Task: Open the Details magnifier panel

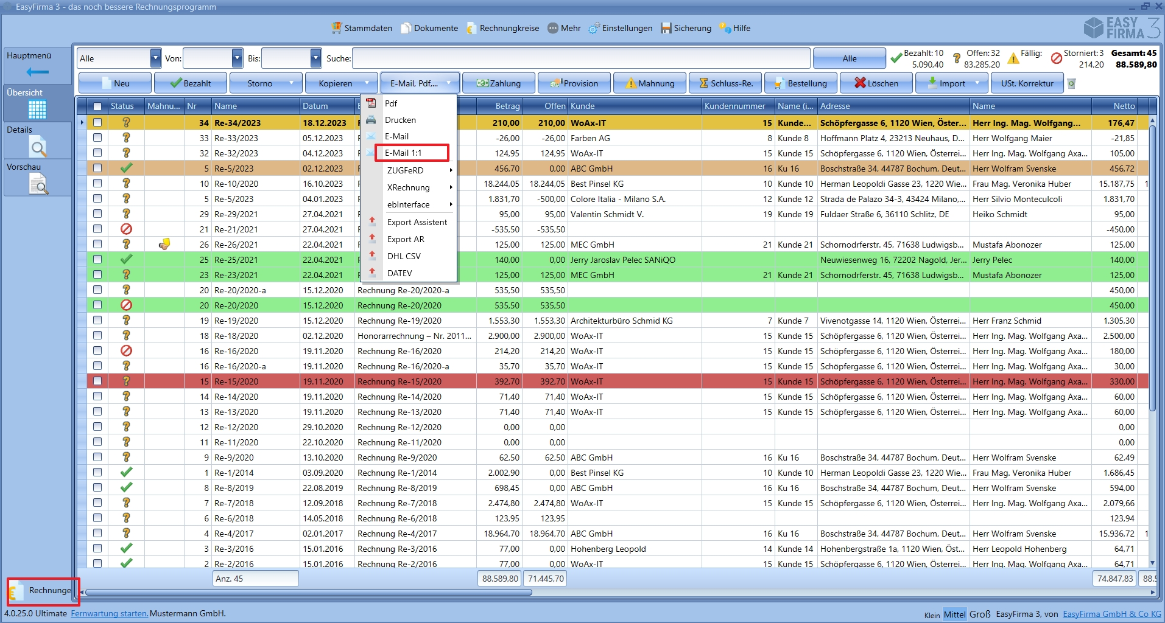Action: click(37, 147)
